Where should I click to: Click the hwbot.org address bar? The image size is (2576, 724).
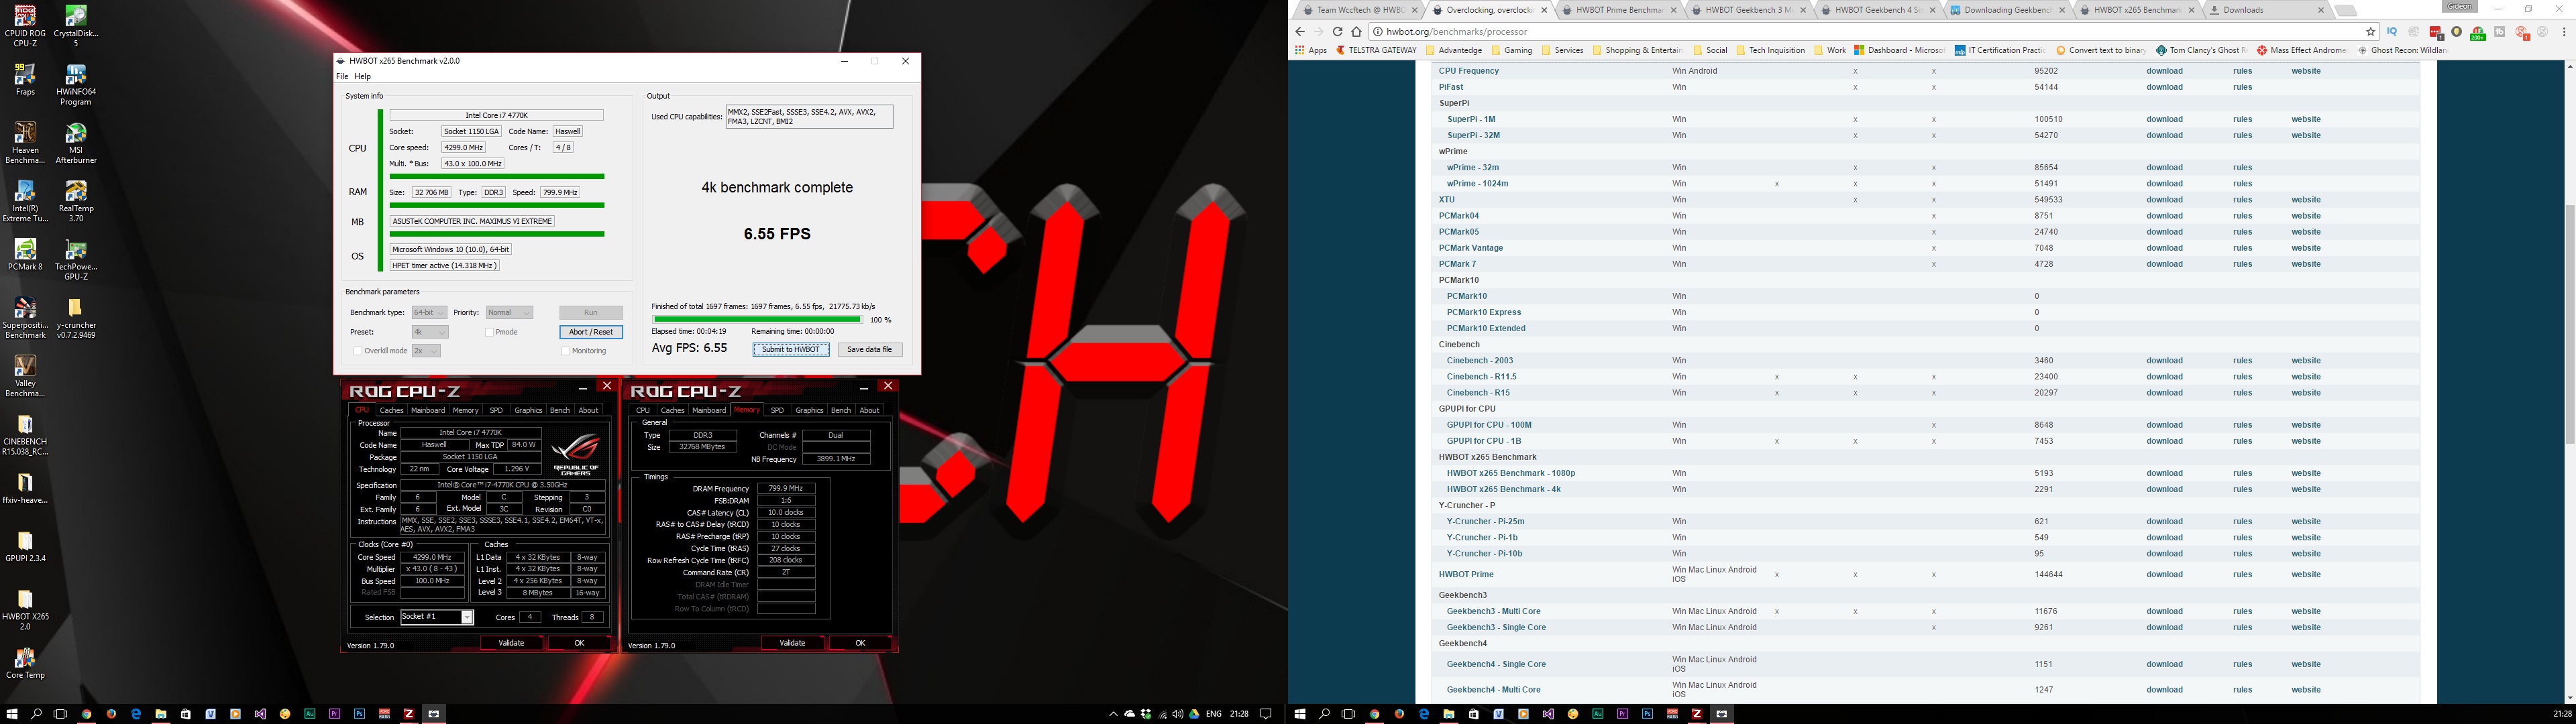(x=1870, y=32)
